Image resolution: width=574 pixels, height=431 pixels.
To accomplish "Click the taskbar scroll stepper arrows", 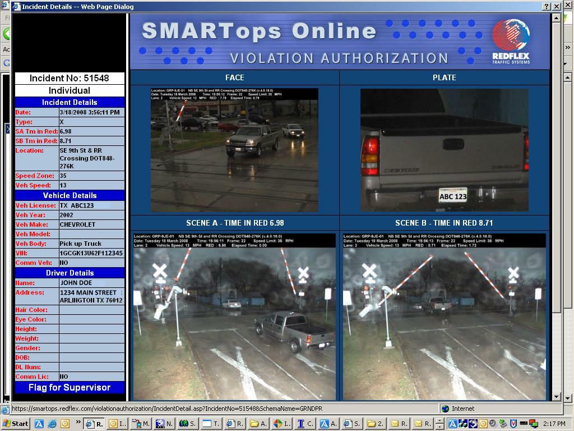I will point(439,424).
